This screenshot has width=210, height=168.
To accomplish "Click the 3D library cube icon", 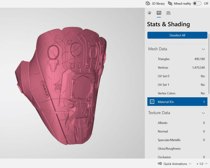I will pyautogui.click(x=148, y=4).
